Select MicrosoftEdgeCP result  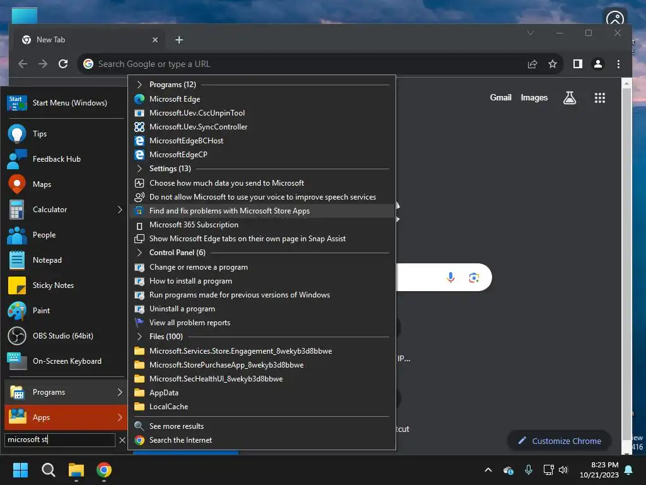coord(262,155)
